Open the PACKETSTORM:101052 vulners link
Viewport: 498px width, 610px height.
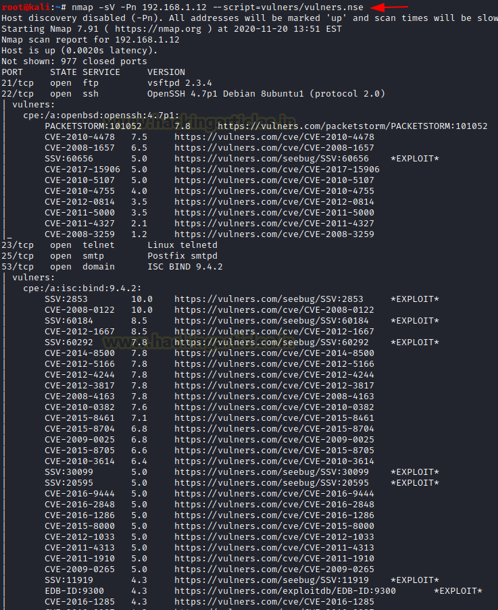(x=353, y=126)
